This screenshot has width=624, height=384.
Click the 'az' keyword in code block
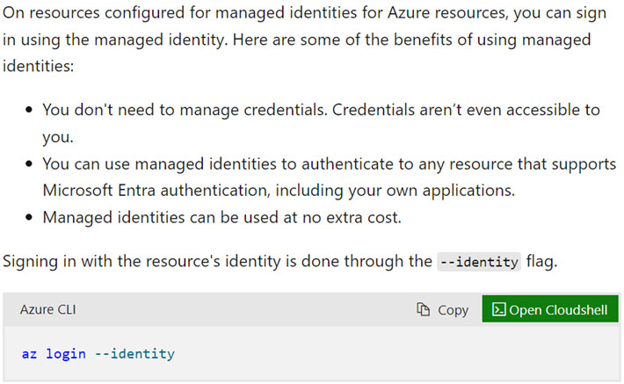click(x=29, y=354)
